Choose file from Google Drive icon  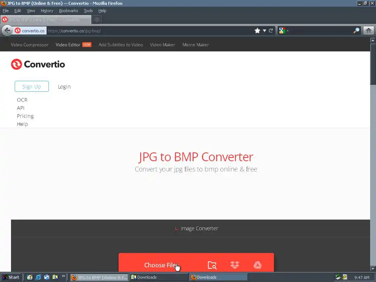coord(257,265)
